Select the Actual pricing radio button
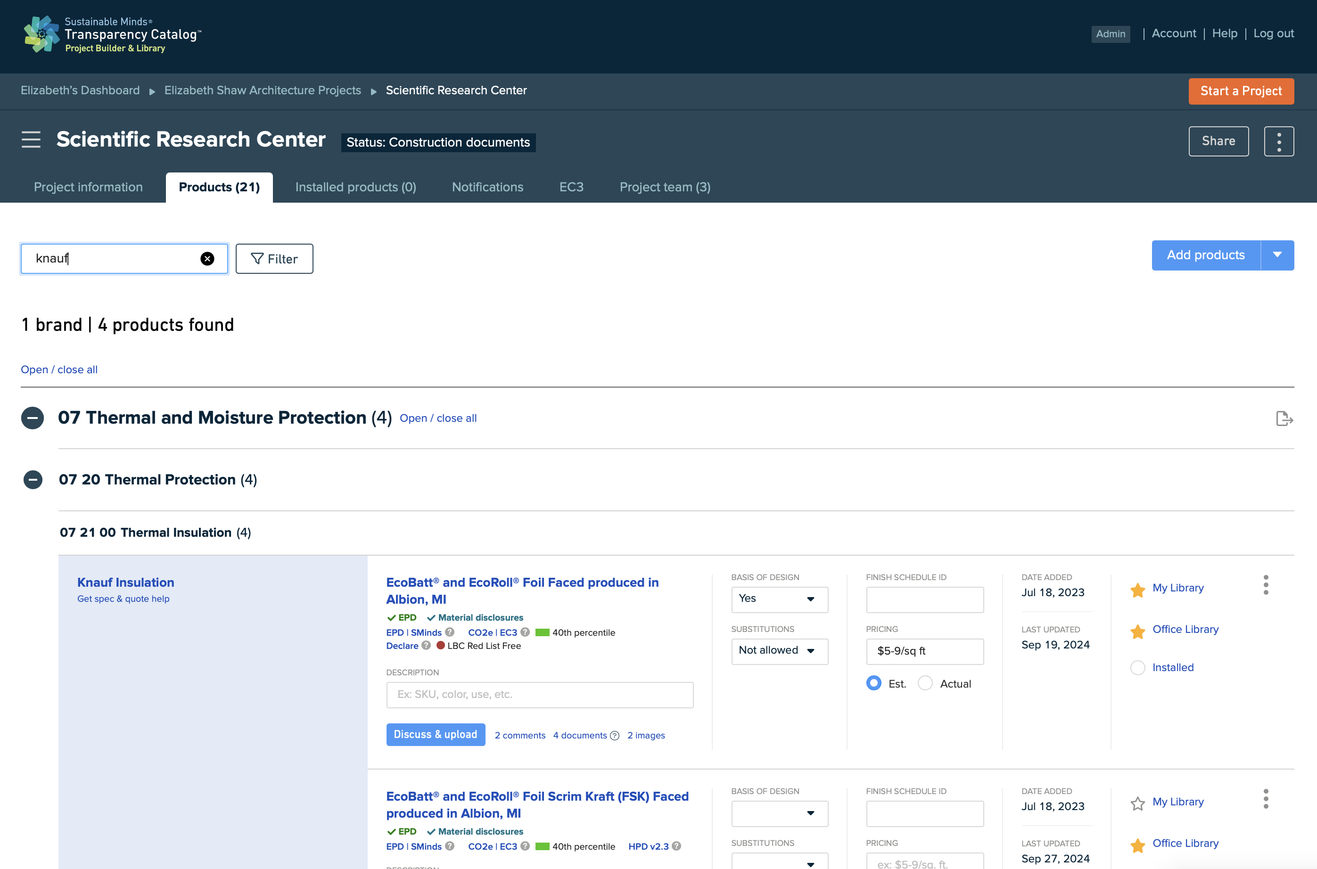1317x869 pixels. (x=925, y=683)
